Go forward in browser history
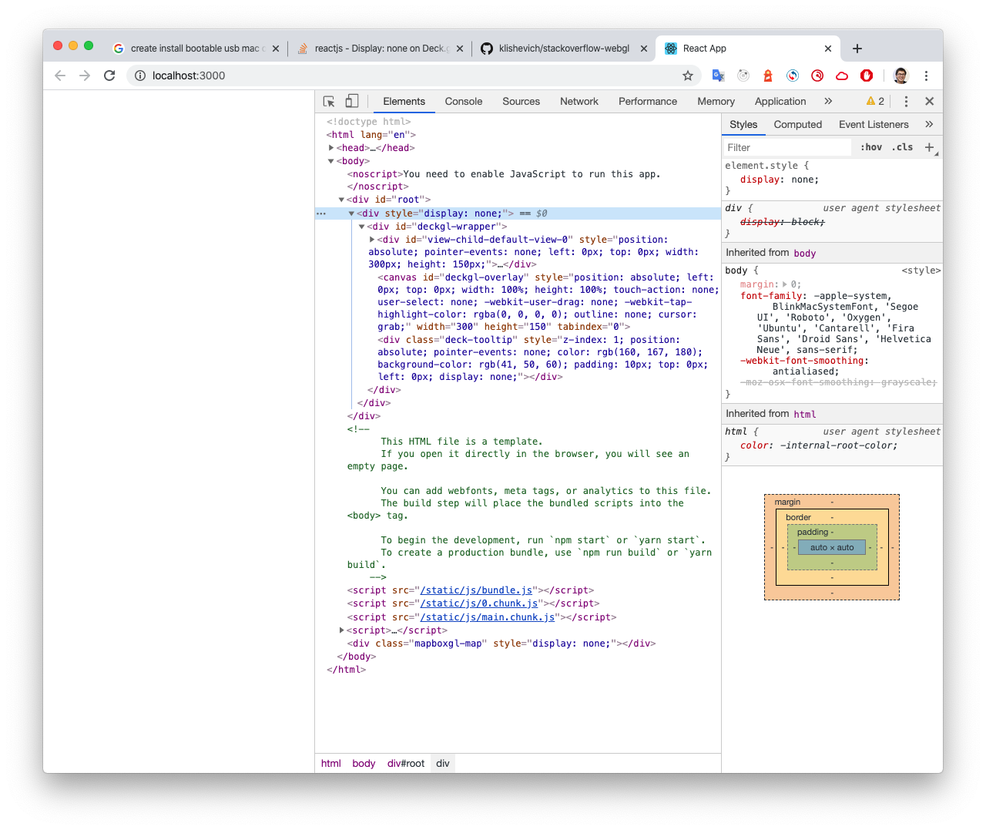The height and width of the screenshot is (830, 986). [x=85, y=76]
